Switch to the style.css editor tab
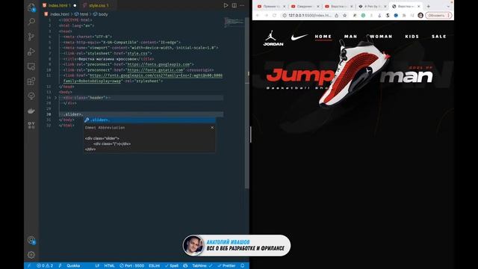Image resolution: width=478 pixels, height=269 pixels. (98, 5)
